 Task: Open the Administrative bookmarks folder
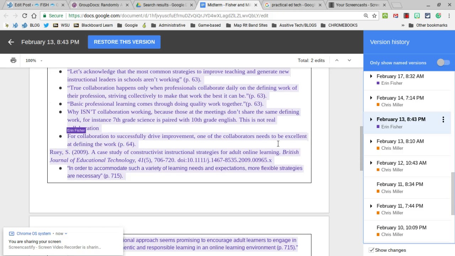click(x=168, y=25)
